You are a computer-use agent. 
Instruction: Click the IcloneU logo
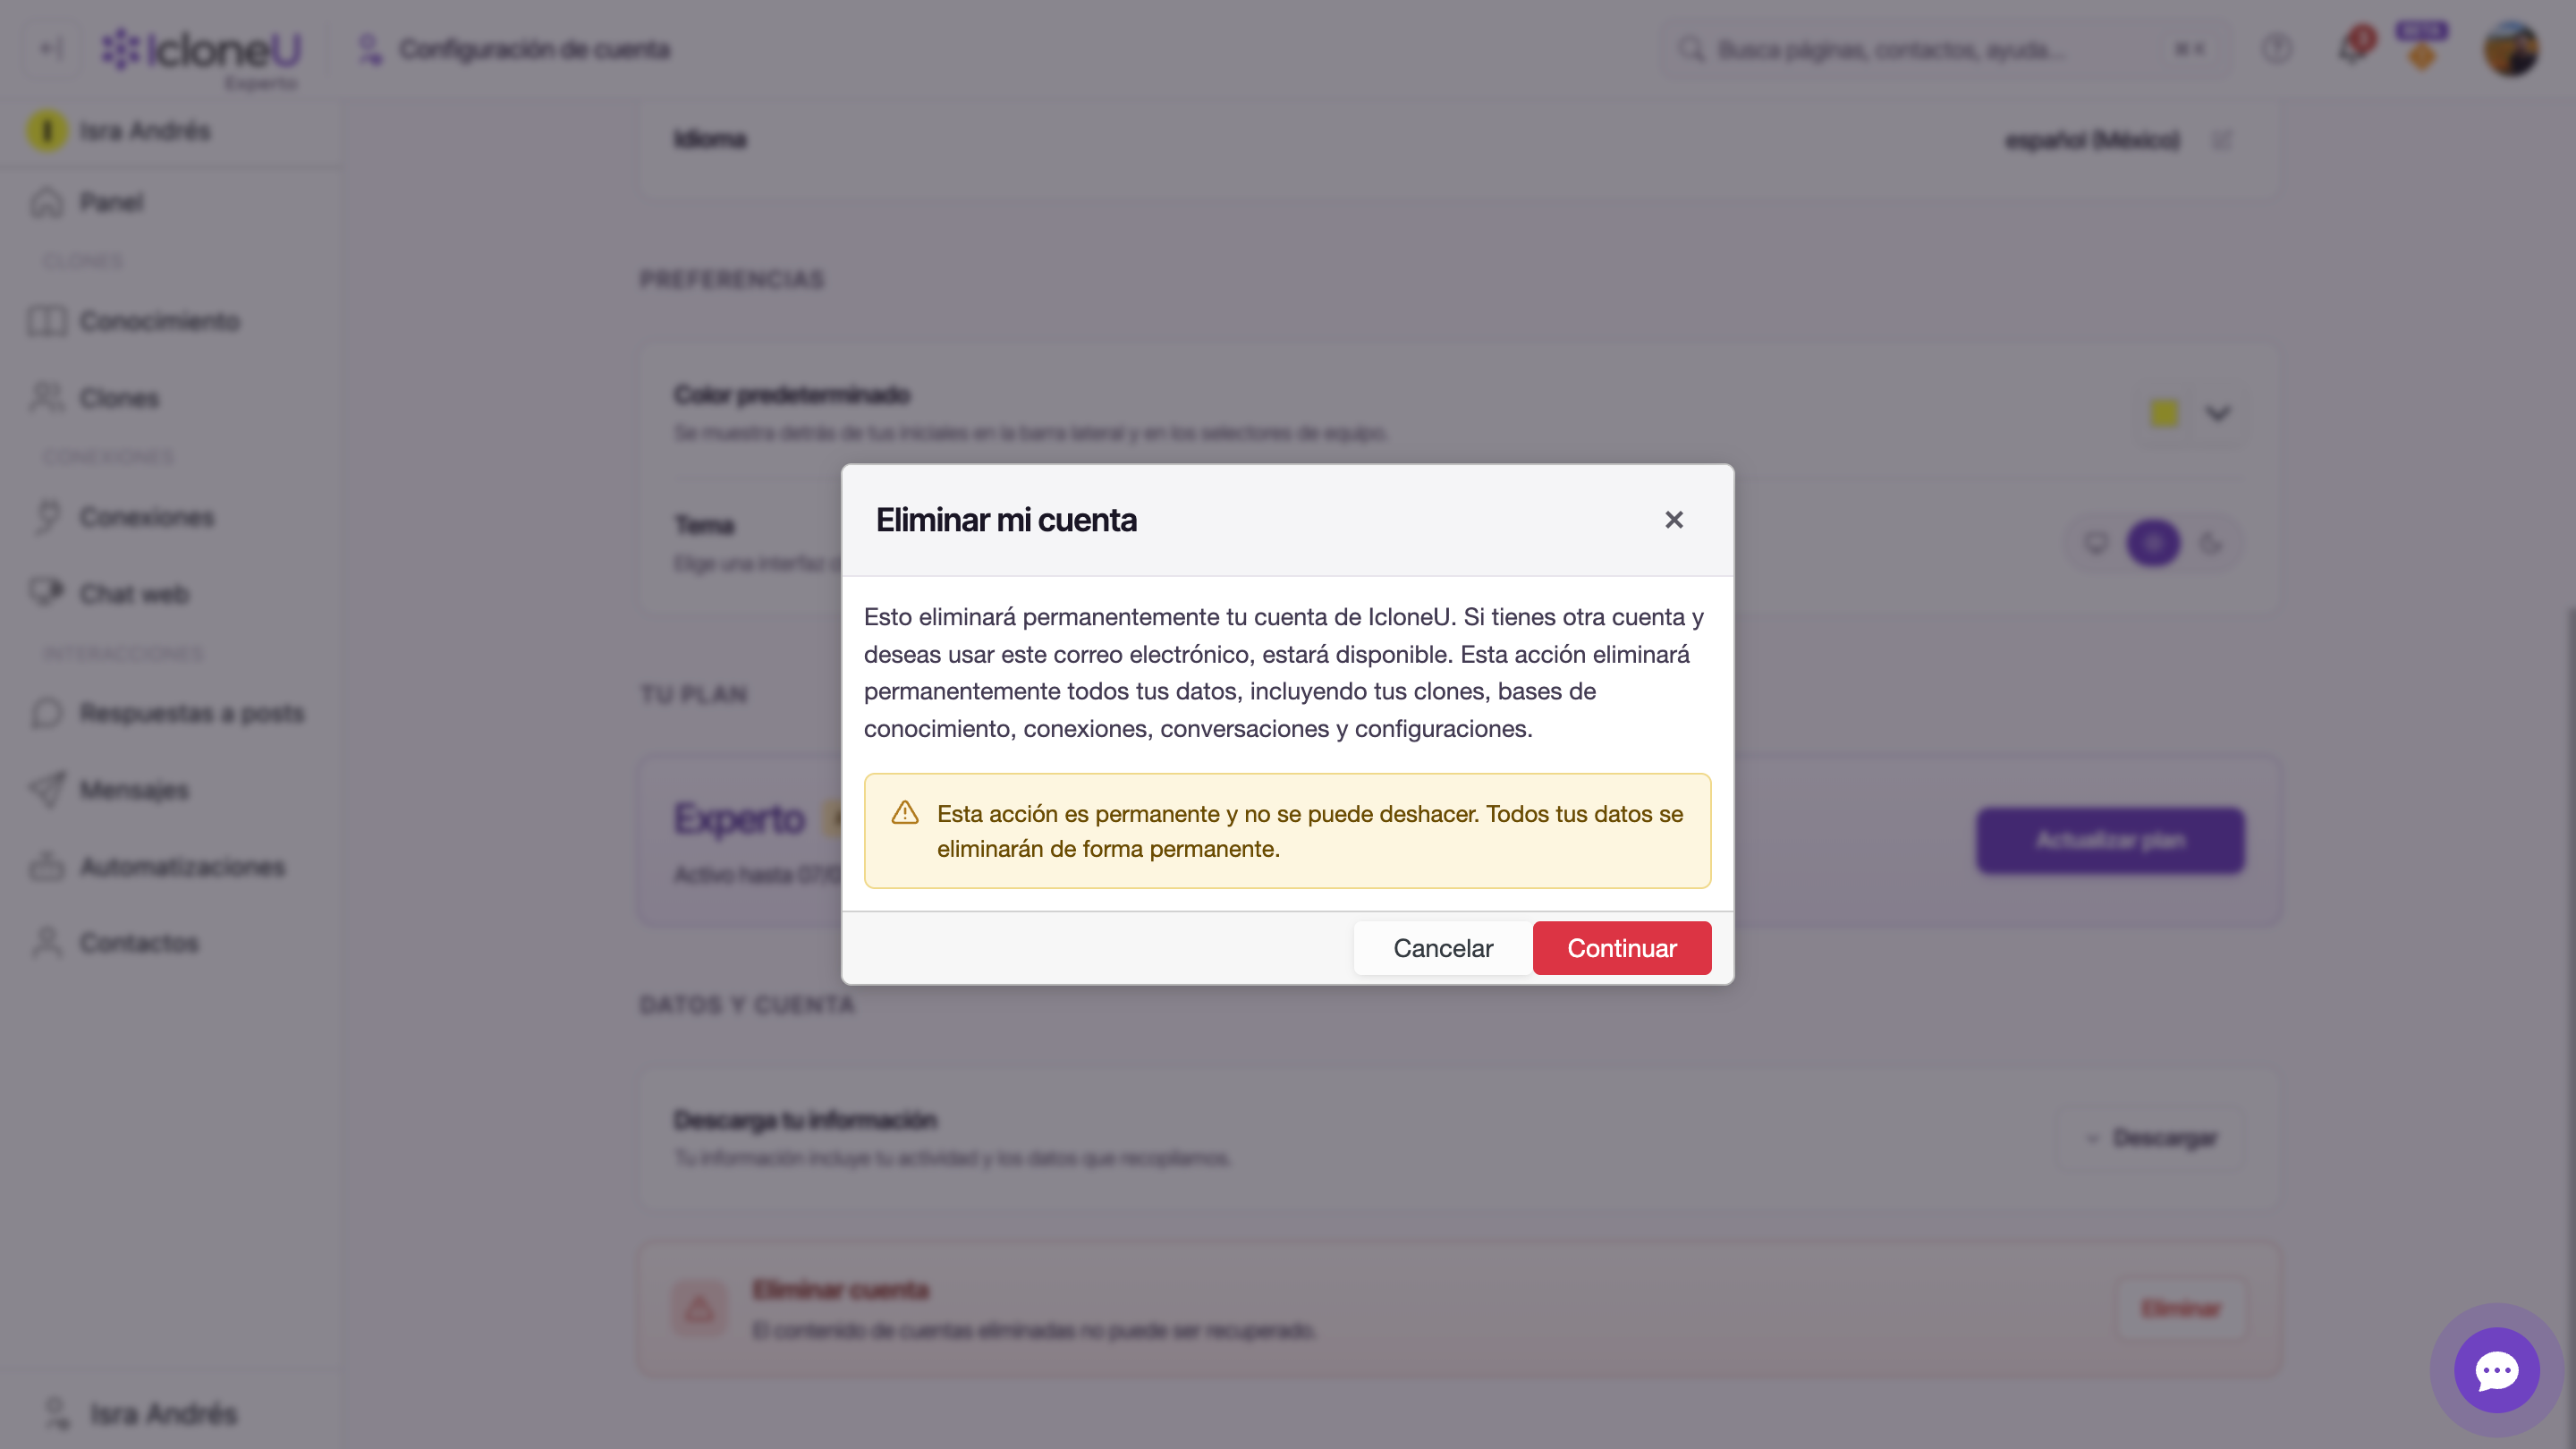202,50
